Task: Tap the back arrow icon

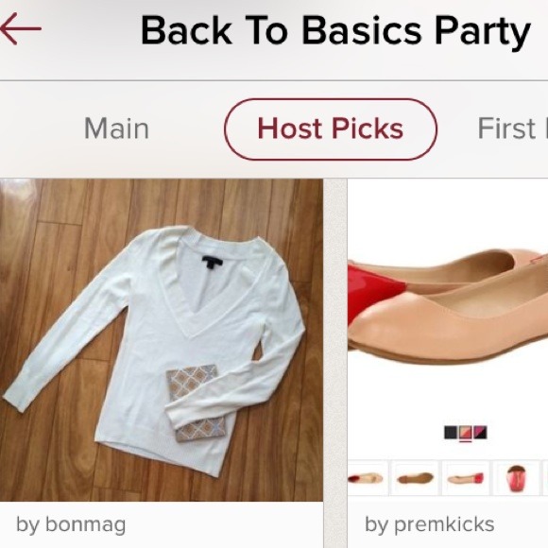Action: pyautogui.click(x=21, y=28)
